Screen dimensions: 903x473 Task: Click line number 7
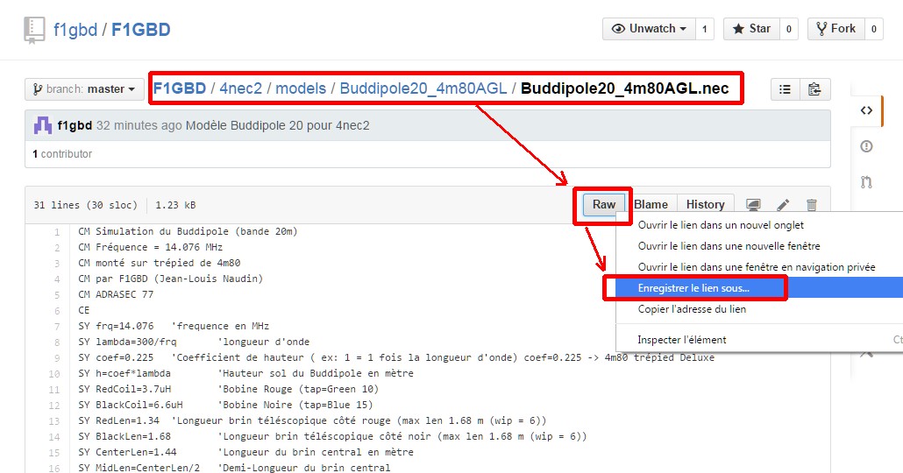(x=56, y=327)
